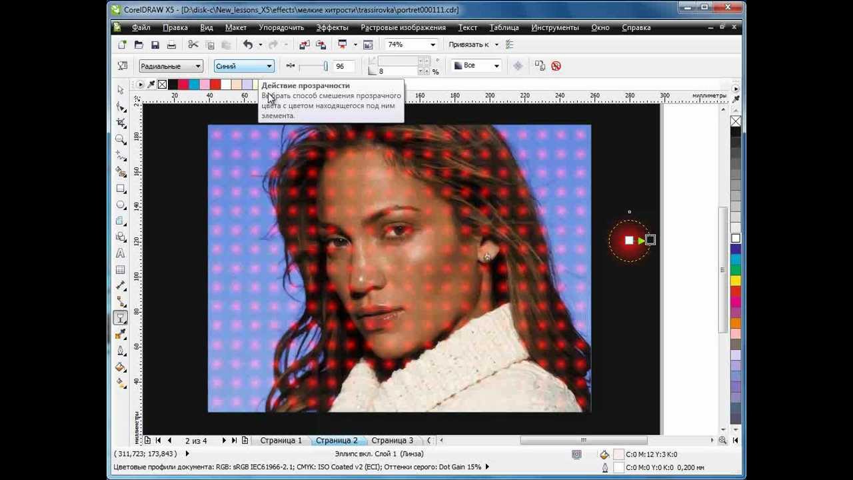This screenshot has width=853, height=480.
Task: Open the transparency target Все dropdown
Action: [x=477, y=66]
